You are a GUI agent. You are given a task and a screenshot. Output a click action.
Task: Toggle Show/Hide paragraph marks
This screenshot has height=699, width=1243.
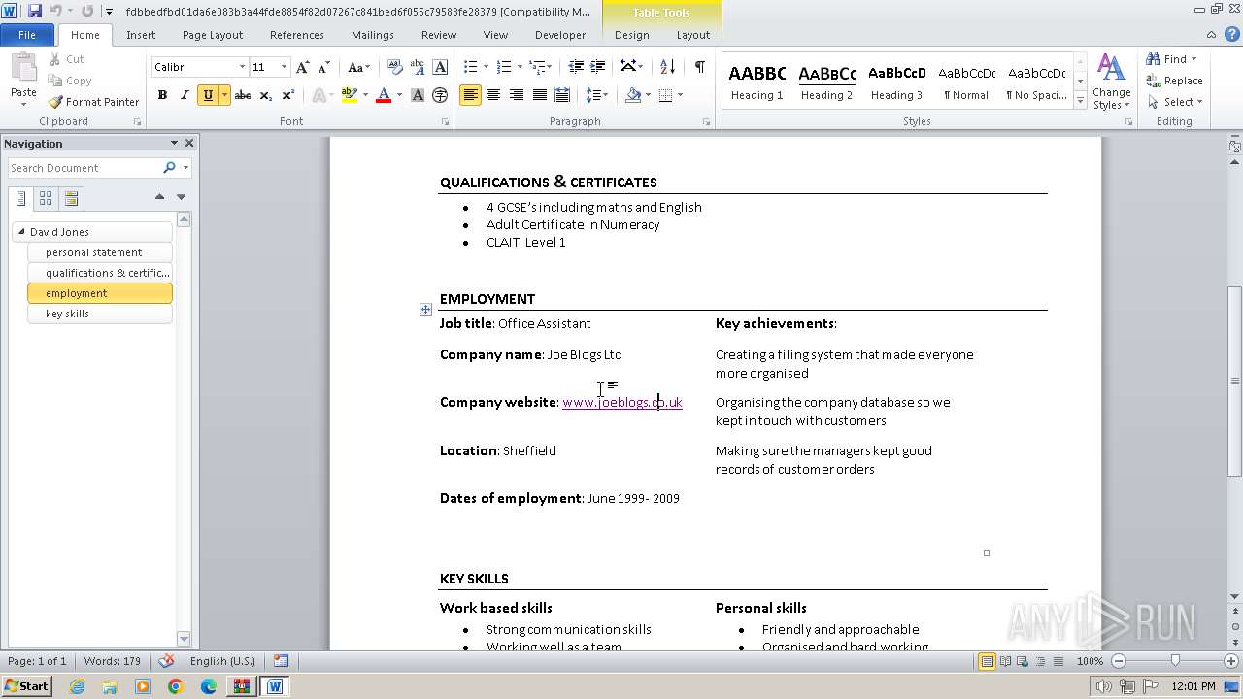point(699,66)
